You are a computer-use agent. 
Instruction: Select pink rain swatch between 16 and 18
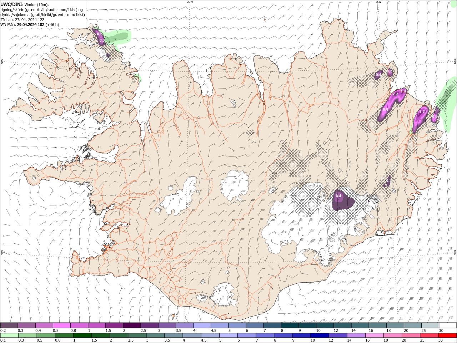pos(375,335)
